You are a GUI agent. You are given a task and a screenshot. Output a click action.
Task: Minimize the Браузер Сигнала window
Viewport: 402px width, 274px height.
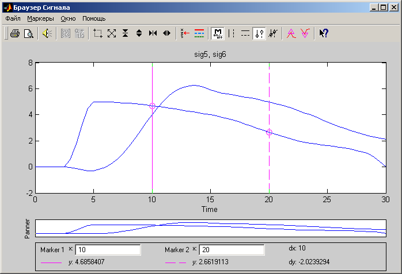tap(374, 7)
